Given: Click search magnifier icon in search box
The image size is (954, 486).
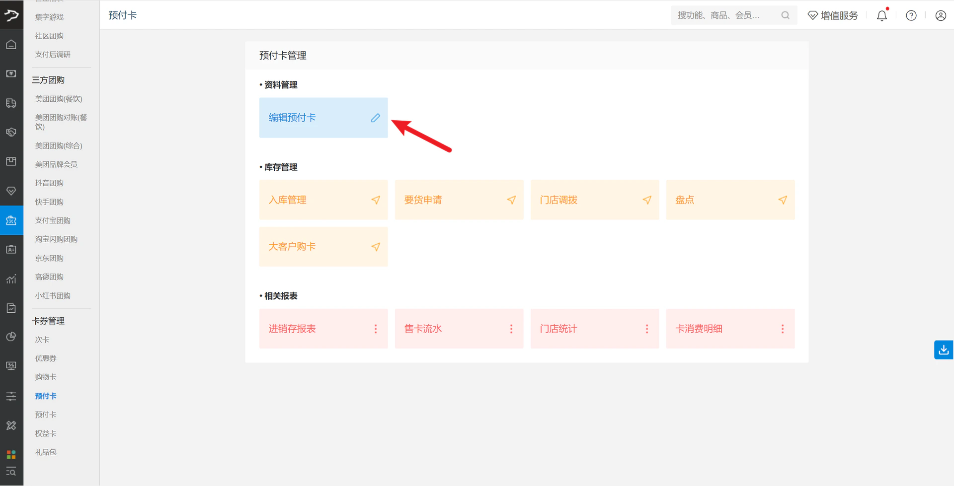Looking at the screenshot, I should pos(785,15).
